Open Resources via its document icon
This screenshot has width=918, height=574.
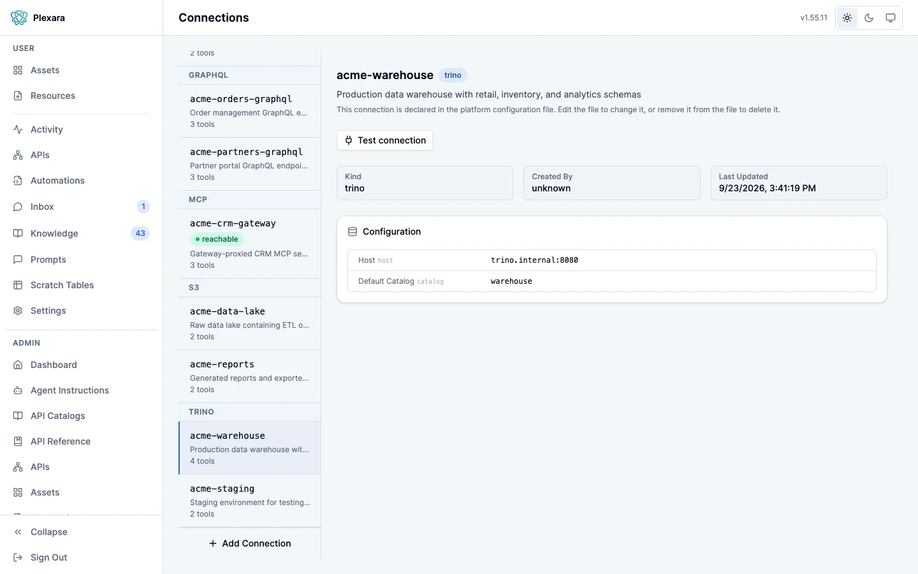pos(18,96)
